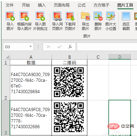Select row 1 header

(x=6, y=63)
